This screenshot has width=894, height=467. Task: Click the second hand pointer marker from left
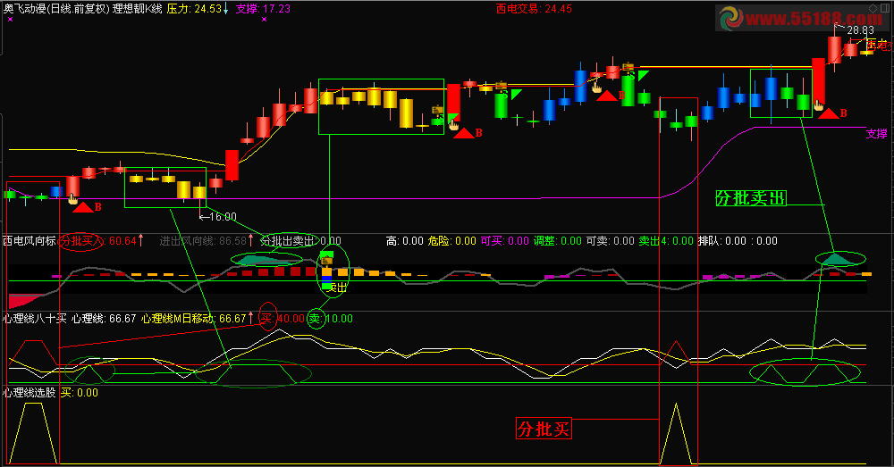pyautogui.click(x=454, y=124)
